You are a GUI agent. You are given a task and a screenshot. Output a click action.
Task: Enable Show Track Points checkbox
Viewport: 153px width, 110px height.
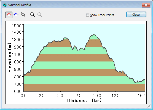87,15
